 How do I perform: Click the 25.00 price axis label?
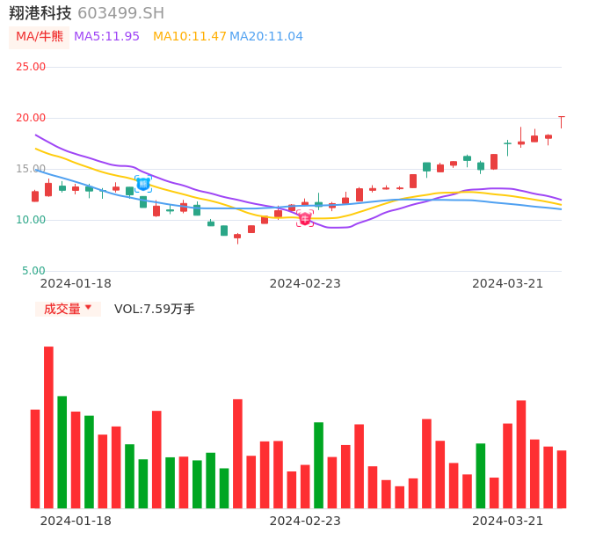[x=31, y=67]
